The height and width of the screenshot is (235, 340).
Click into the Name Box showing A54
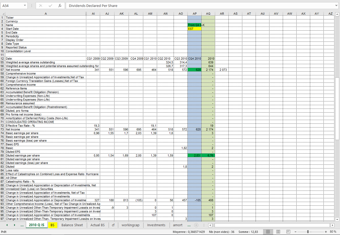point(12,6)
